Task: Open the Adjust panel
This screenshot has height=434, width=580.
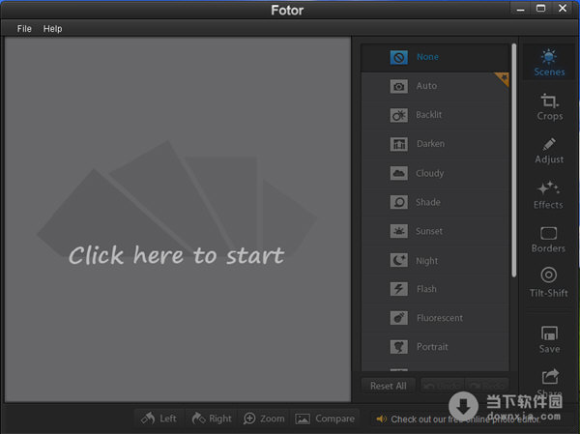Action: [549, 151]
